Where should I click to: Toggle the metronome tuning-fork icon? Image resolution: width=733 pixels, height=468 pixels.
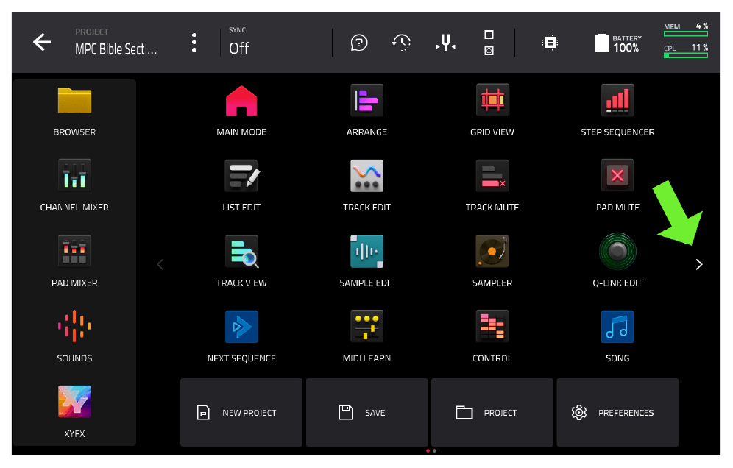tap(445, 43)
